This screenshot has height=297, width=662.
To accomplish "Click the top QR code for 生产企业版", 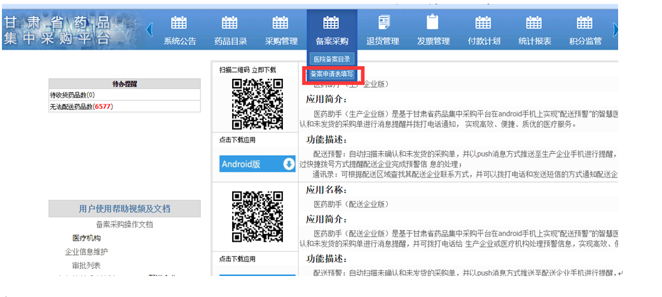I will click(x=257, y=104).
